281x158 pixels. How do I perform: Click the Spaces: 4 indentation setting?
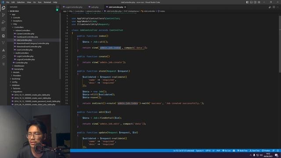[x=199, y=151]
